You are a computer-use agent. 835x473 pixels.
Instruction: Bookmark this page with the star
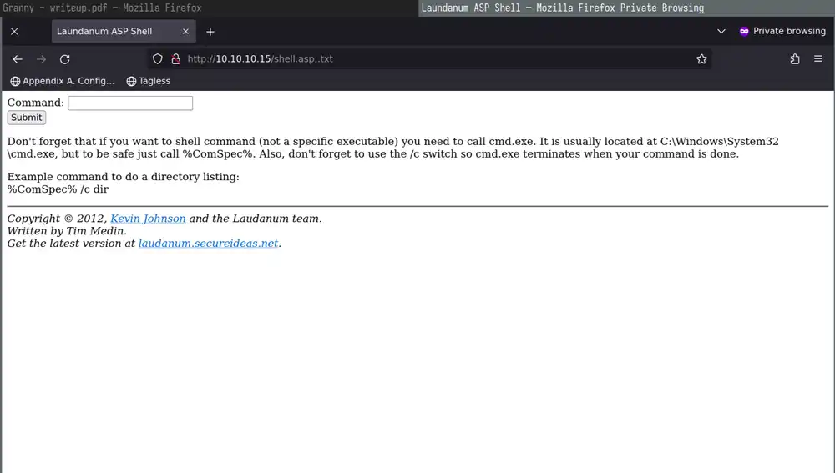click(x=701, y=59)
